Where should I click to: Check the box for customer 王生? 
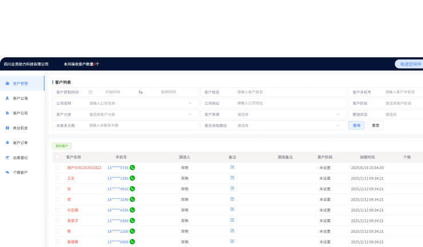[x=57, y=178]
